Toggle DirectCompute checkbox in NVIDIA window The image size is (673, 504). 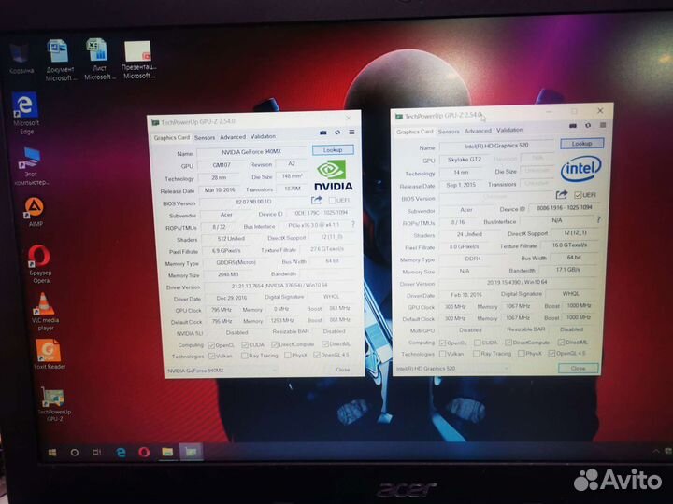(275, 344)
